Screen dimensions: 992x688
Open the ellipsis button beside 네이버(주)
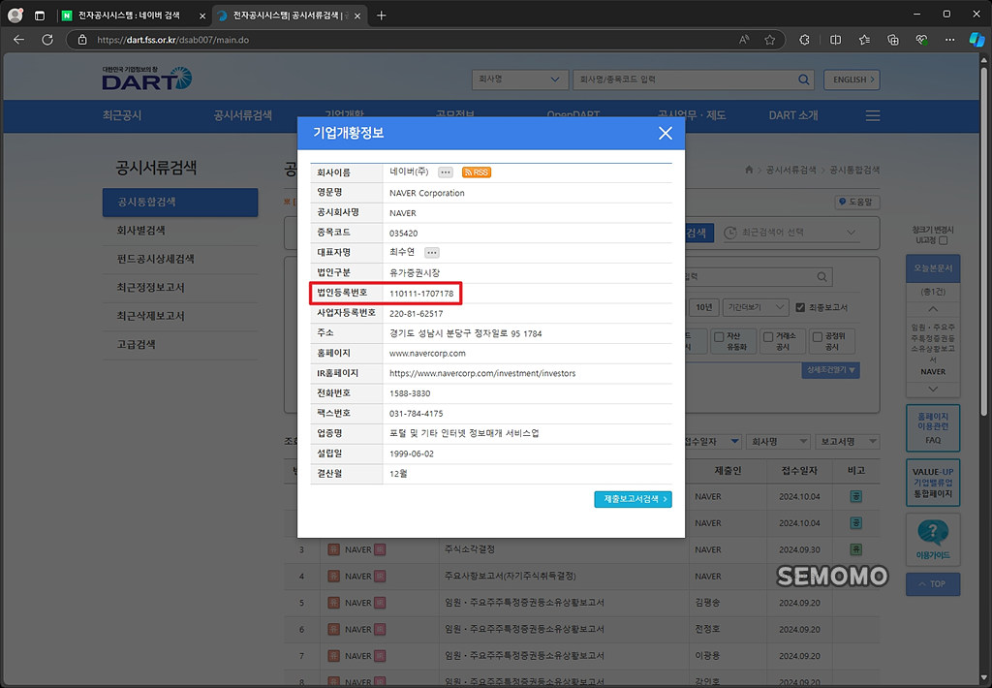(x=446, y=172)
